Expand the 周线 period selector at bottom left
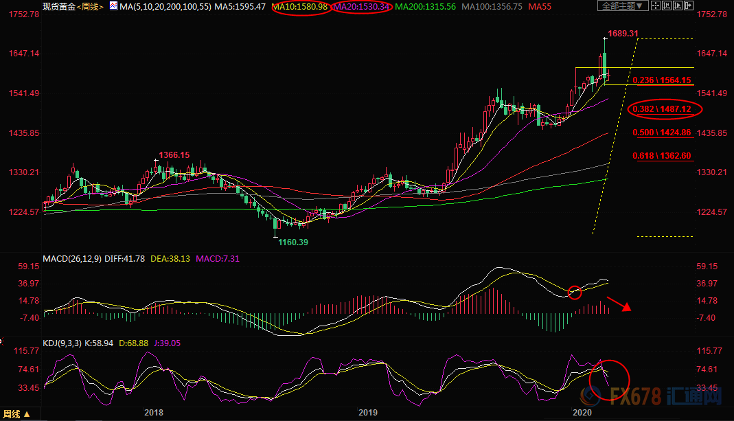The width and height of the screenshot is (734, 421). click(x=16, y=414)
